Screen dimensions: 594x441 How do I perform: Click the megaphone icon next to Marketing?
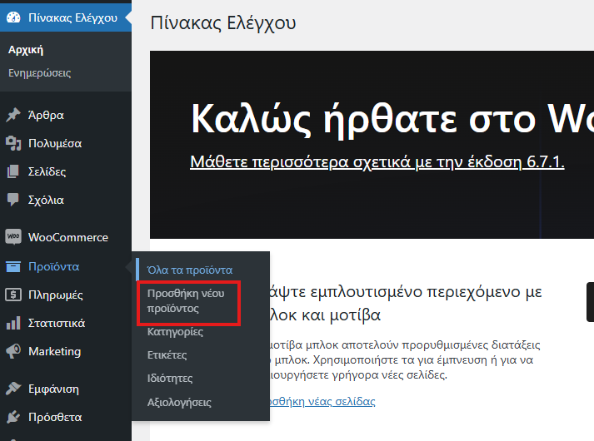pos(13,351)
